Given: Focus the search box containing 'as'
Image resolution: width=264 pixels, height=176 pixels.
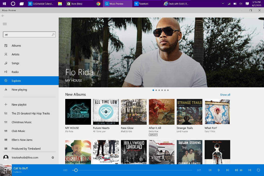Looking at the screenshot, I should coord(29,35).
